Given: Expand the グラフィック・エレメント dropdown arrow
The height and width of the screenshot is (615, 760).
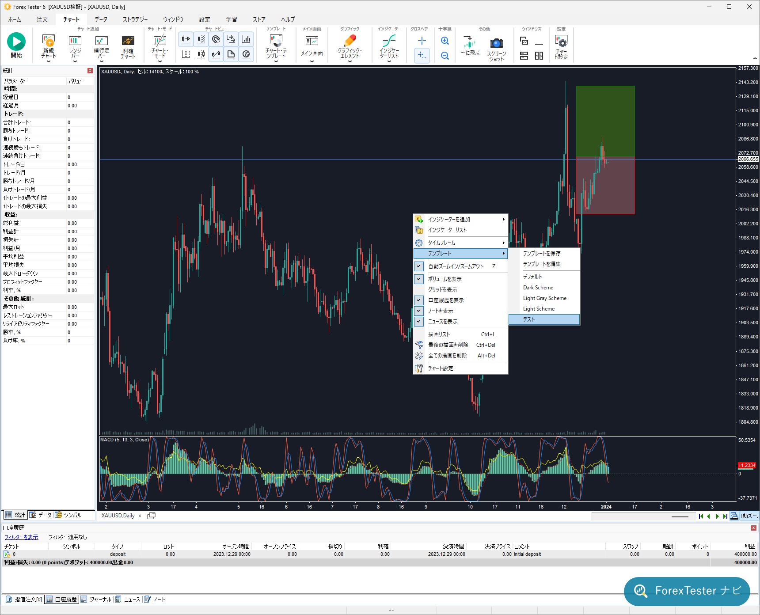Looking at the screenshot, I should (350, 61).
